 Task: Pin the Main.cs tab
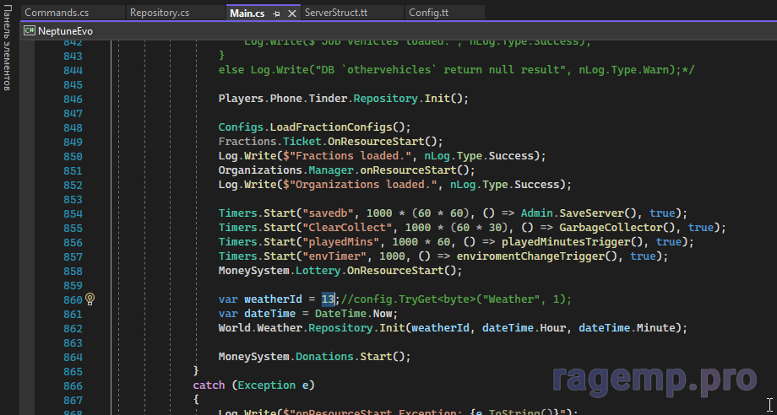(277, 13)
